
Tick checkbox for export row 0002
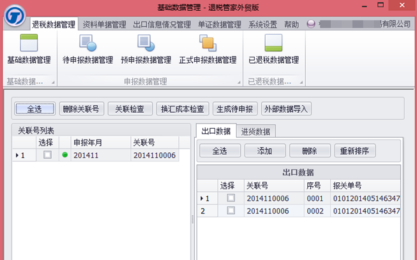pos(231,210)
